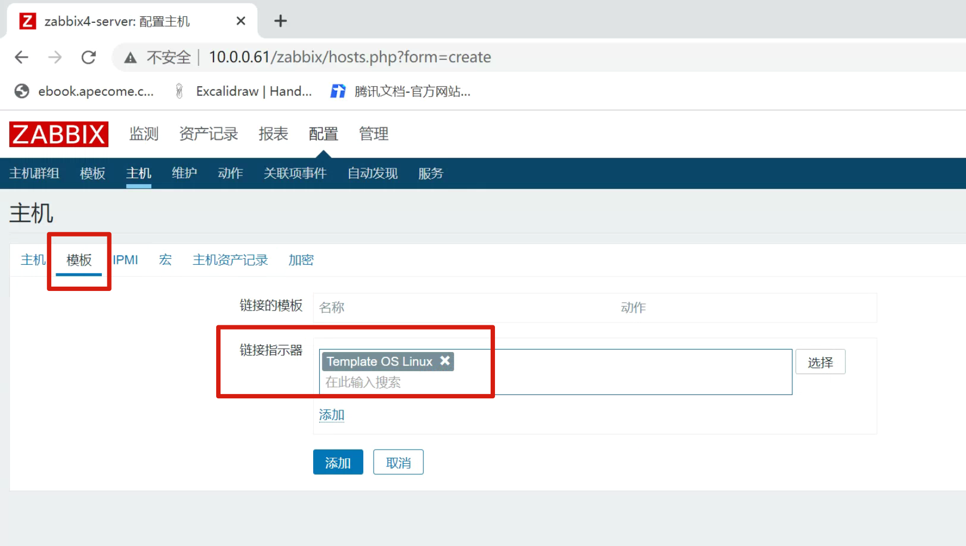Open the ebook.apecome bookmark
966x546 pixels.
(x=84, y=92)
